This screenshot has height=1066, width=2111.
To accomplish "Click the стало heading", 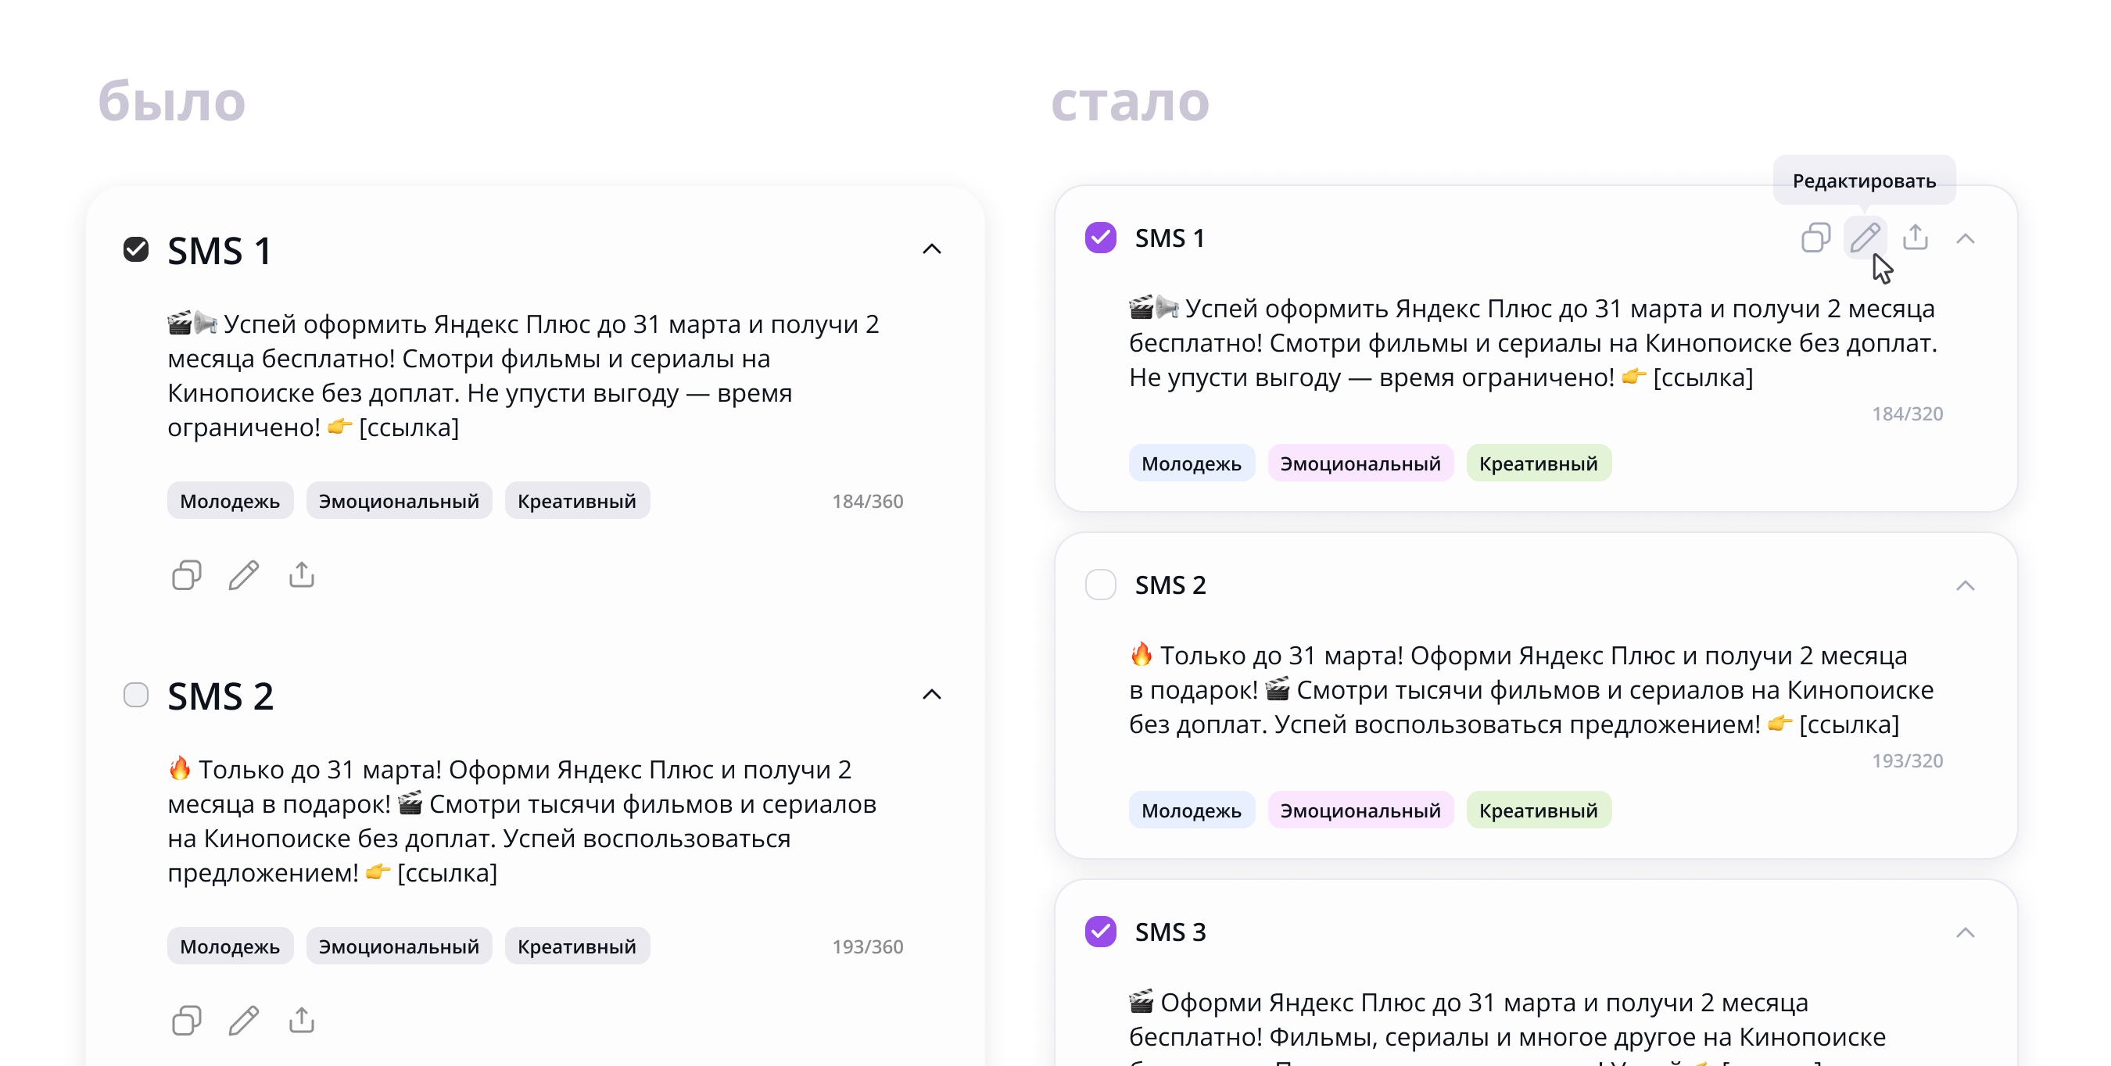I will click(1129, 103).
